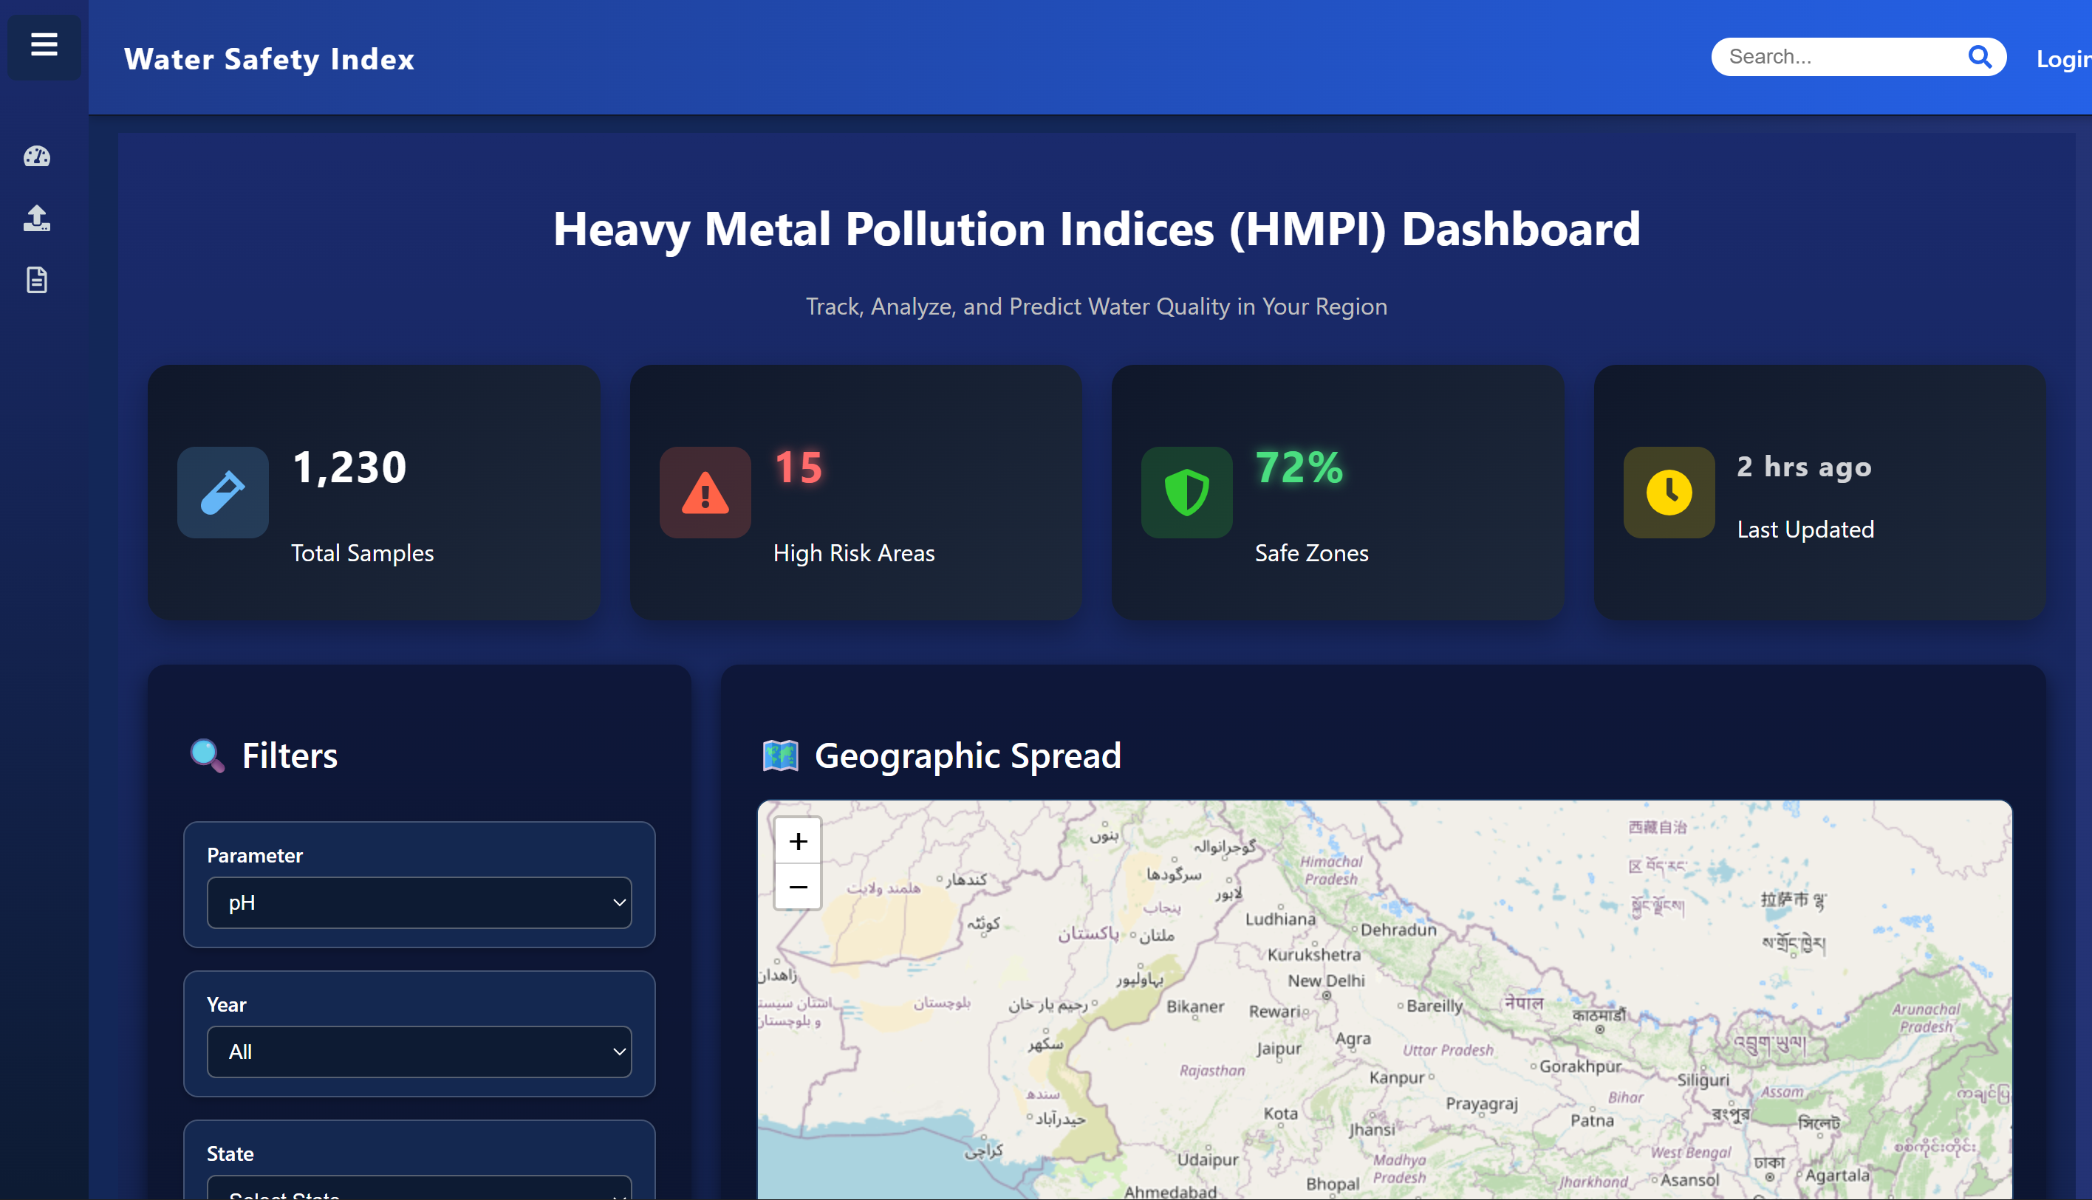Open the Parameter pH dropdown
The image size is (2092, 1200).
tap(419, 902)
